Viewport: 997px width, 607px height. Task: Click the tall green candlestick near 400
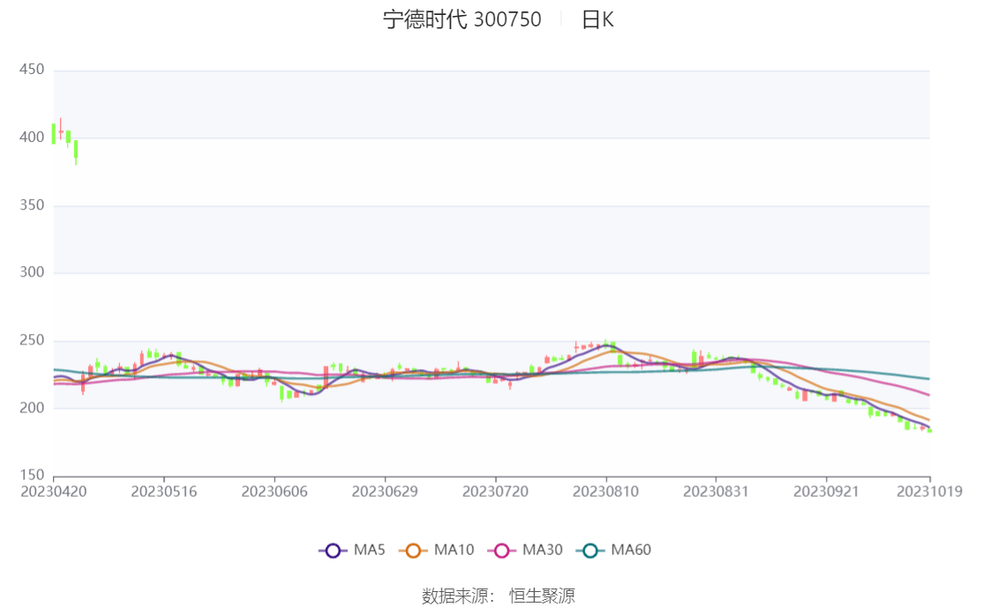(x=54, y=133)
